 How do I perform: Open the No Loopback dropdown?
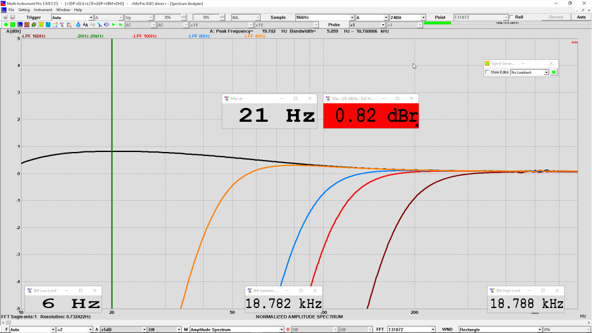click(529, 72)
